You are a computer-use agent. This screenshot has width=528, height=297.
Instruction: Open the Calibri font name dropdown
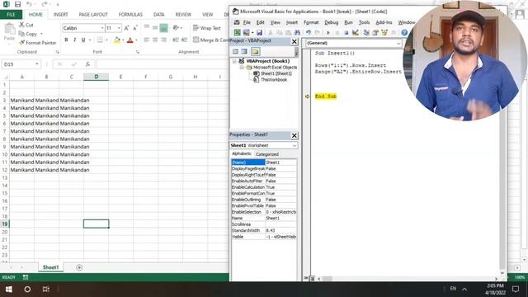click(x=102, y=28)
